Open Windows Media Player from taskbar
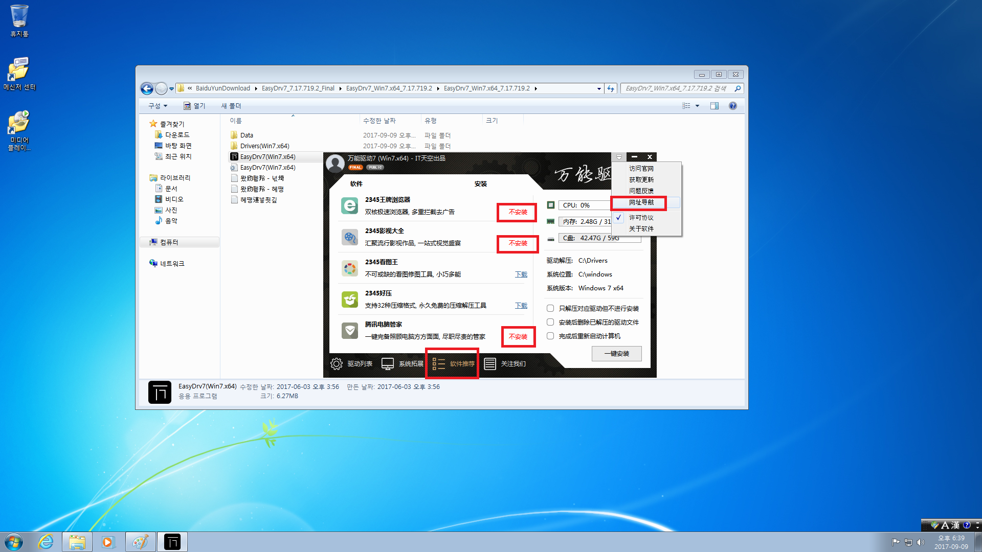This screenshot has height=552, width=982. [108, 542]
